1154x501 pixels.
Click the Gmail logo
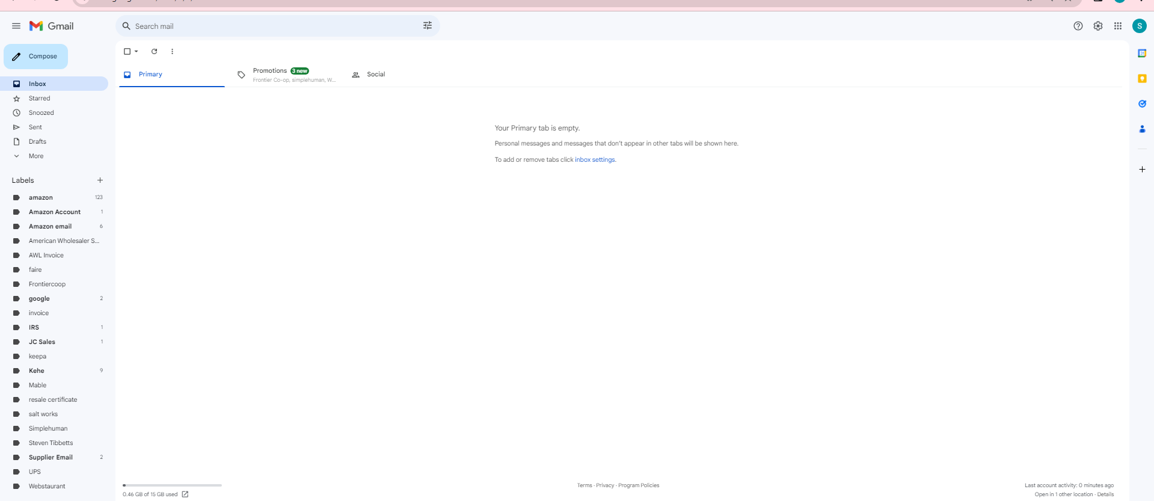point(52,26)
